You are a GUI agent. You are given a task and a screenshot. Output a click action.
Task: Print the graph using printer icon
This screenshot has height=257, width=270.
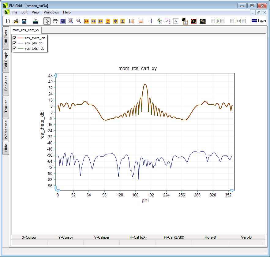tap(36, 21)
